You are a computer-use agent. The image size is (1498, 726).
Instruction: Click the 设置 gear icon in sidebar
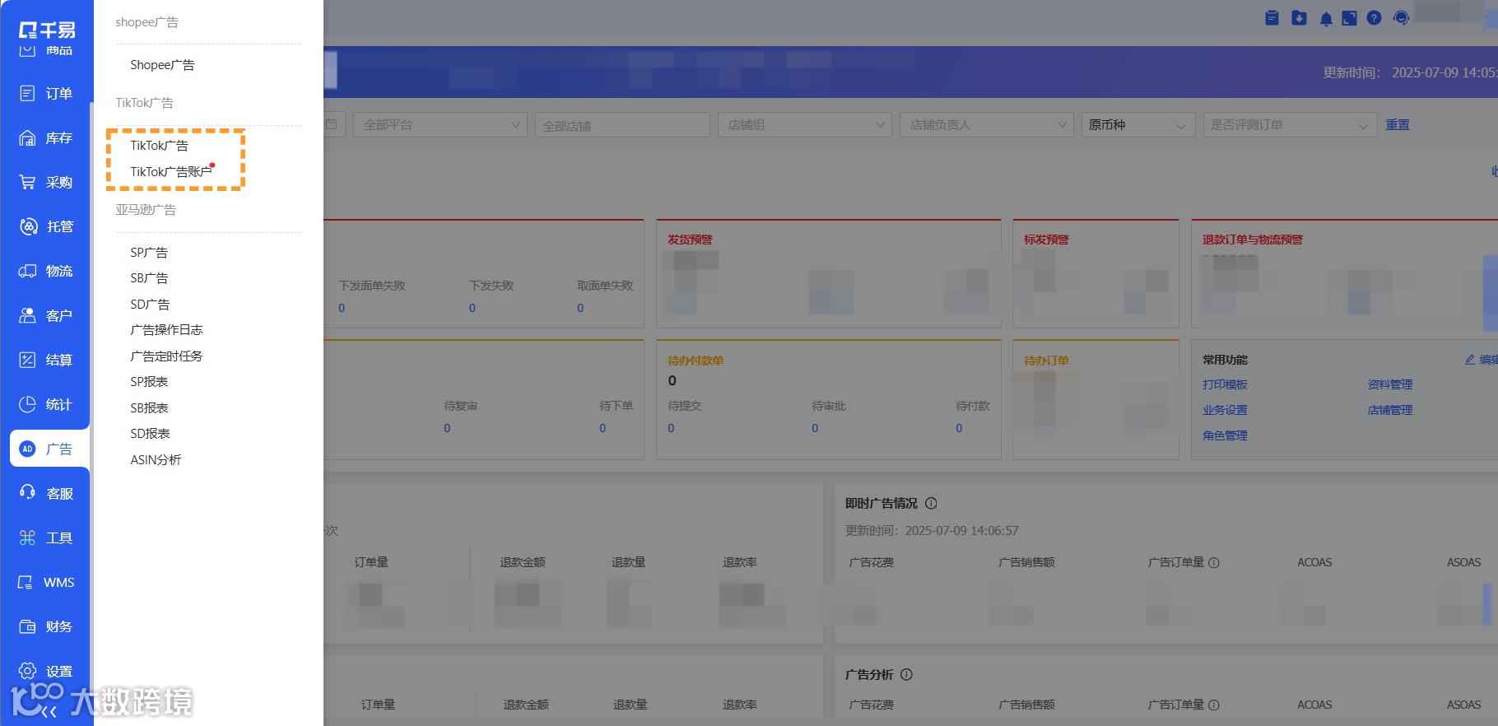point(27,671)
